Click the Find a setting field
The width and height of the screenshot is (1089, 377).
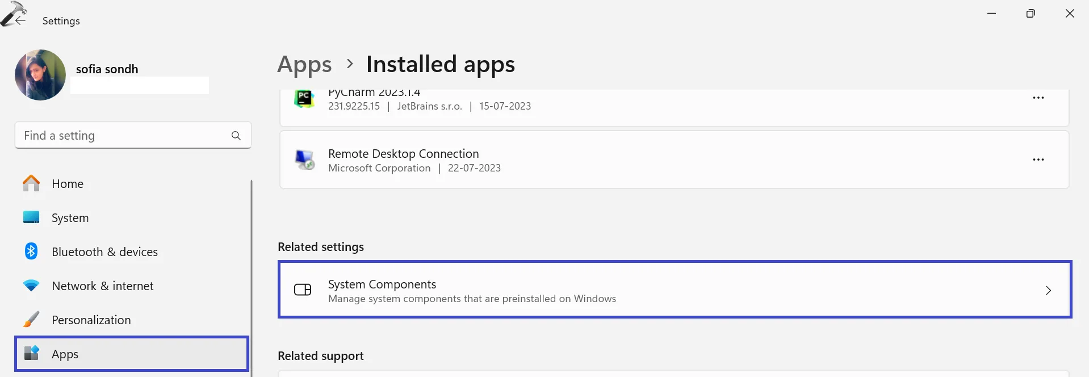coord(122,136)
